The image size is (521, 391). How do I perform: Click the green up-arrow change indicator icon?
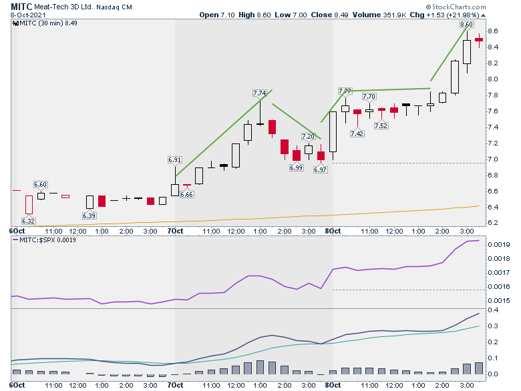(483, 15)
